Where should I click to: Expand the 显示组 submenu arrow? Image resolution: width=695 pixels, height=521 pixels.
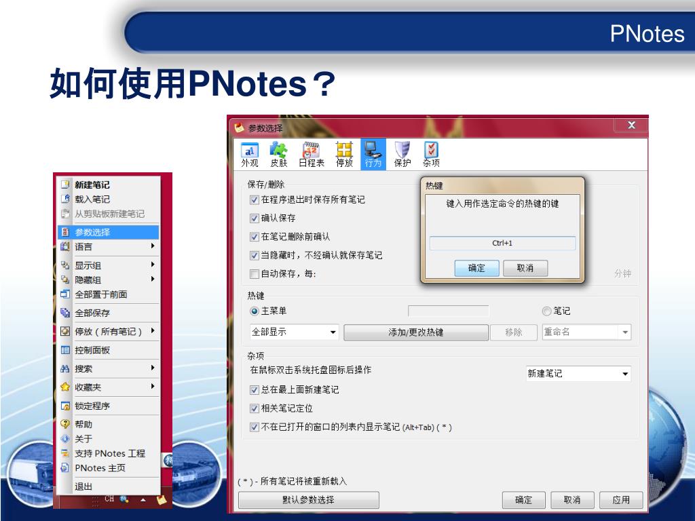153,265
